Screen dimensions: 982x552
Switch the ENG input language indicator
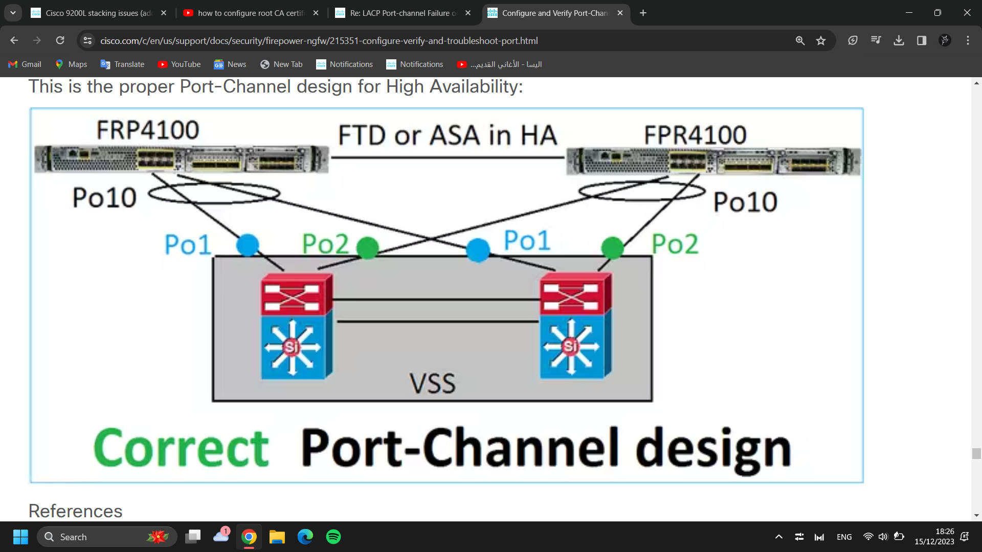tap(844, 537)
